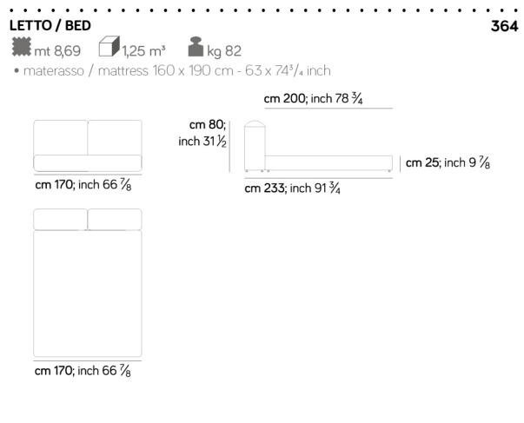Click the headboard in the side profile drawing

point(254,145)
